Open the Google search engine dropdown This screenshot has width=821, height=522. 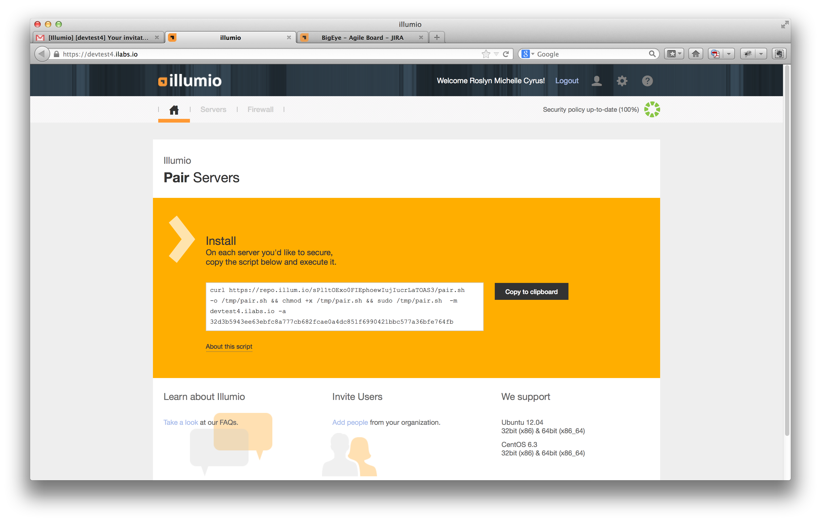[x=528, y=54]
